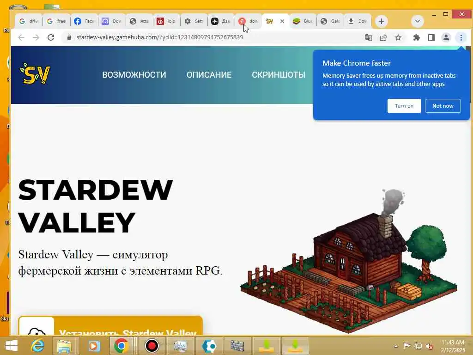
Task: Open ОПИСАНИЕ navigation section
Action: [209, 75]
